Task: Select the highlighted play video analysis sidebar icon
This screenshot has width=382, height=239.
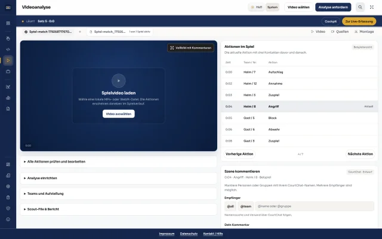Action: tap(8, 60)
